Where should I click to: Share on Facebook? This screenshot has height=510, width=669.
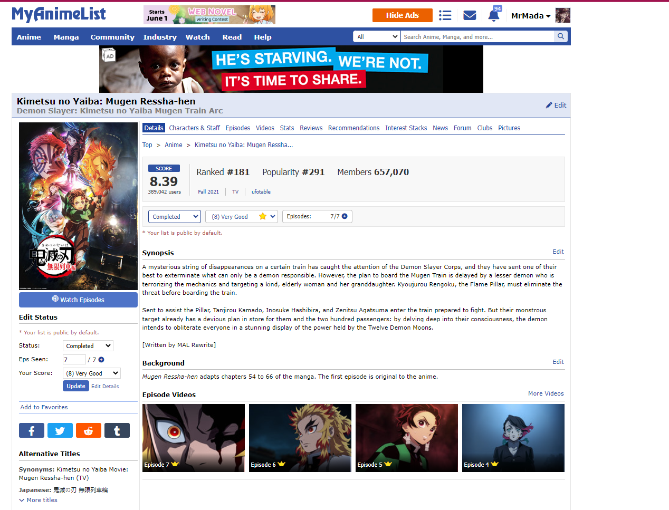click(32, 430)
